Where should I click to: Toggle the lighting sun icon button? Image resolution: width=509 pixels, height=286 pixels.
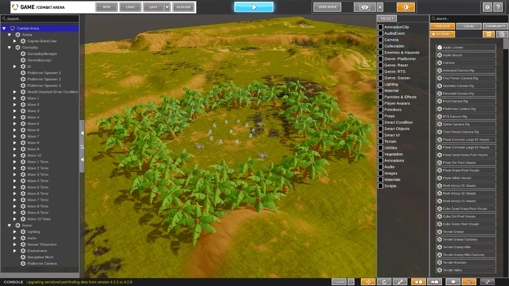click(405, 7)
